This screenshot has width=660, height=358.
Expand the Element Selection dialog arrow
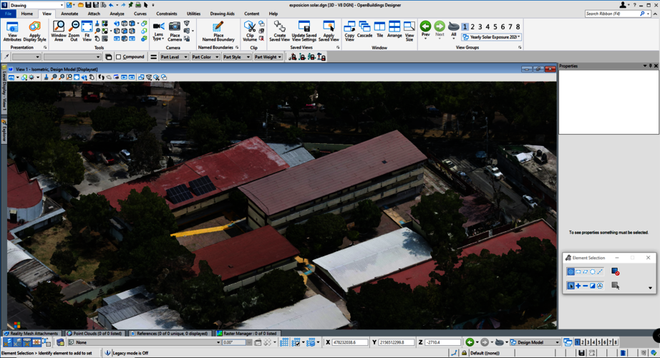pyautogui.click(x=650, y=288)
